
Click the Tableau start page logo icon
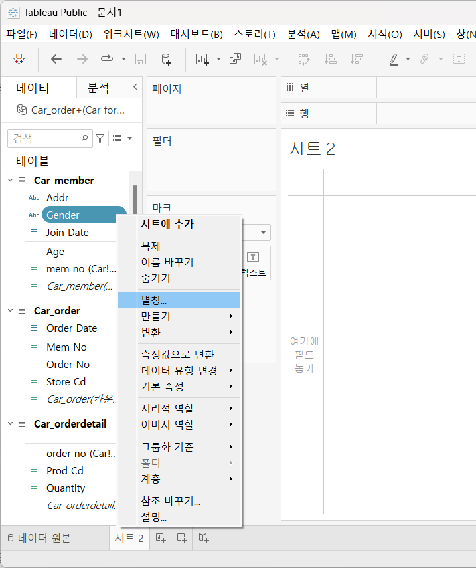click(x=19, y=59)
